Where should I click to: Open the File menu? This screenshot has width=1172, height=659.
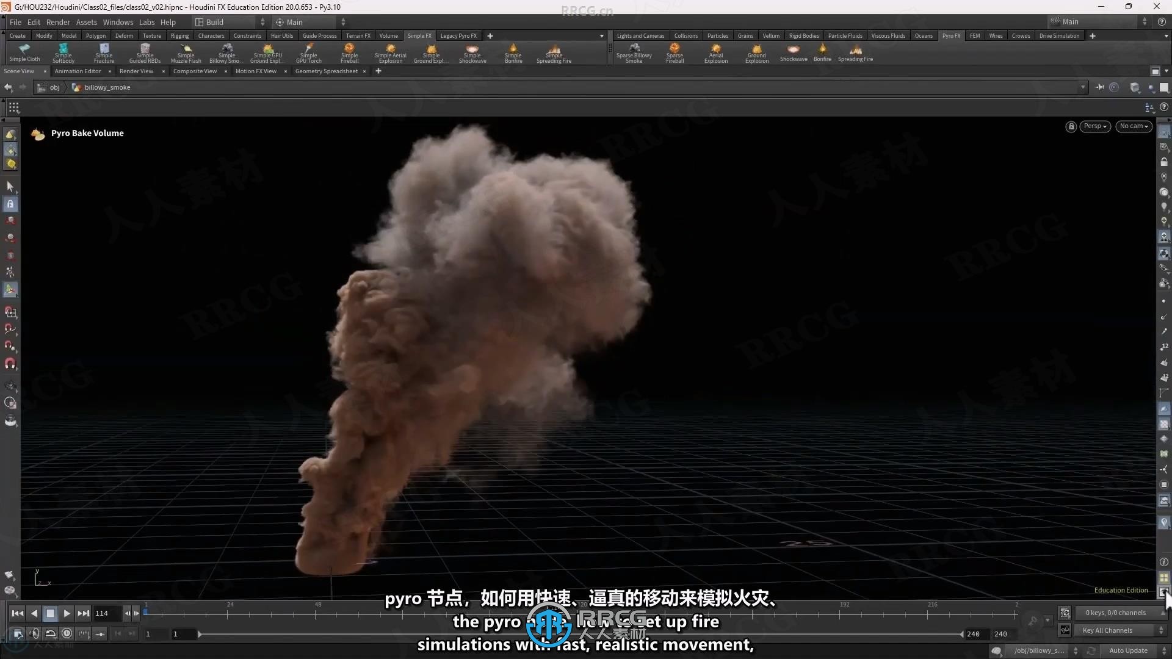pos(15,22)
